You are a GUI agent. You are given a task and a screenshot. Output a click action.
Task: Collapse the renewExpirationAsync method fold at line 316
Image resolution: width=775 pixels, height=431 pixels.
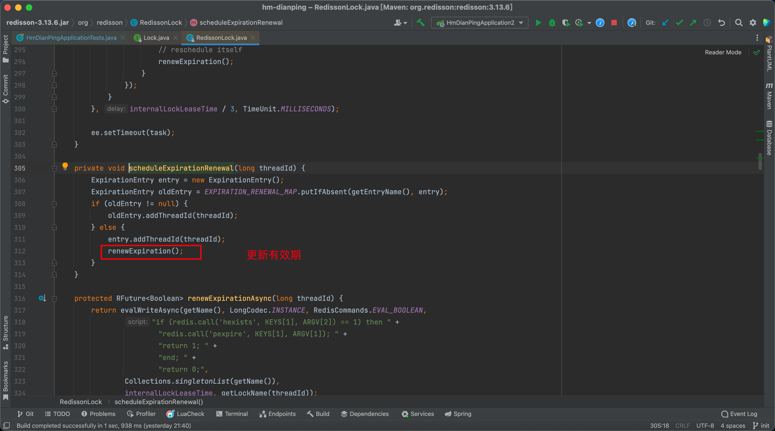coord(54,299)
